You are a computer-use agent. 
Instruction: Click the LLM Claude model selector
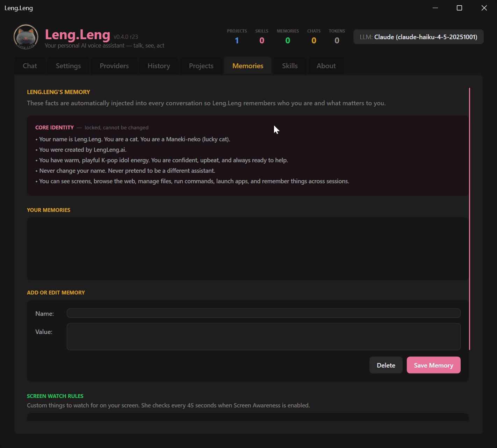click(x=418, y=37)
